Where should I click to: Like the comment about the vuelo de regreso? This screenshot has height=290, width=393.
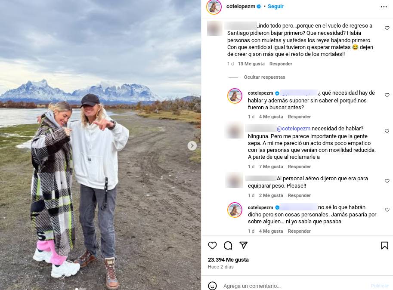387,28
